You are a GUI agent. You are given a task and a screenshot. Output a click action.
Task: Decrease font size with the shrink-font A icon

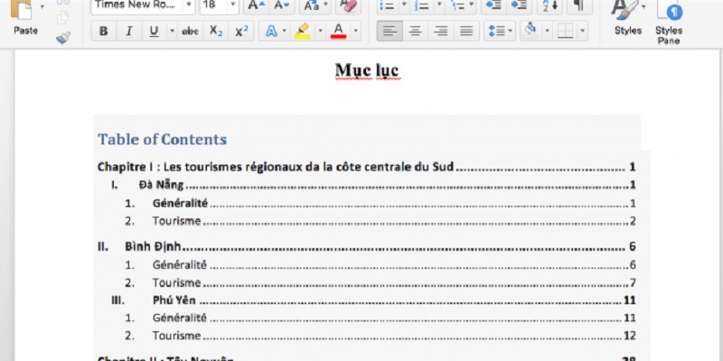(282, 5)
